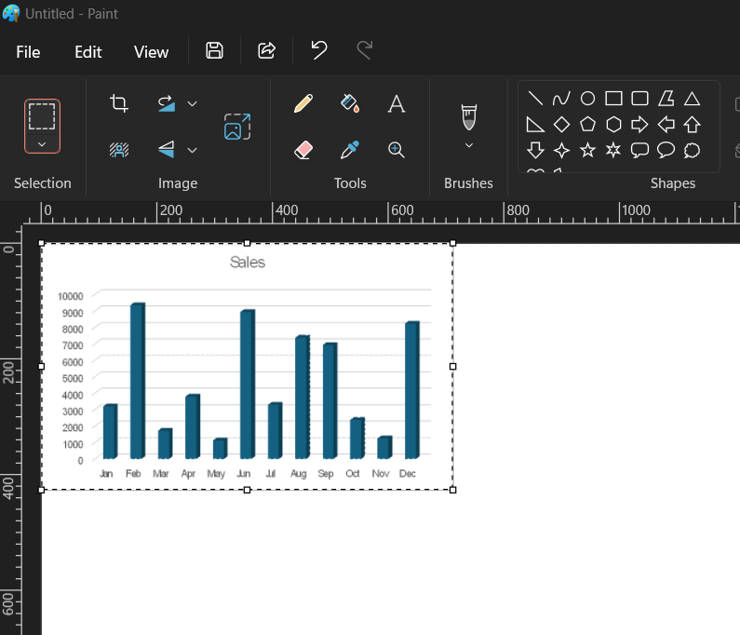Select the Curve shape

click(561, 98)
